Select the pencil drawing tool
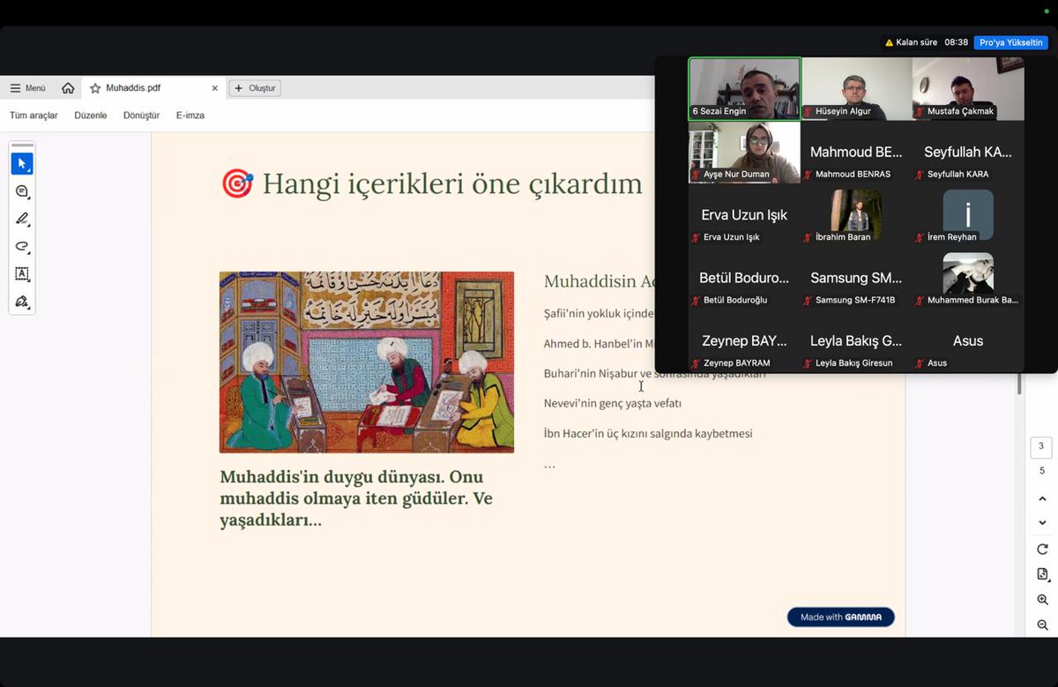Viewport: 1058px width, 687px height. point(22,219)
